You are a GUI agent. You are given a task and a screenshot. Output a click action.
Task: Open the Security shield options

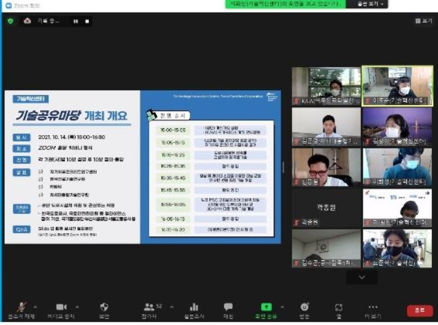(x=104, y=307)
